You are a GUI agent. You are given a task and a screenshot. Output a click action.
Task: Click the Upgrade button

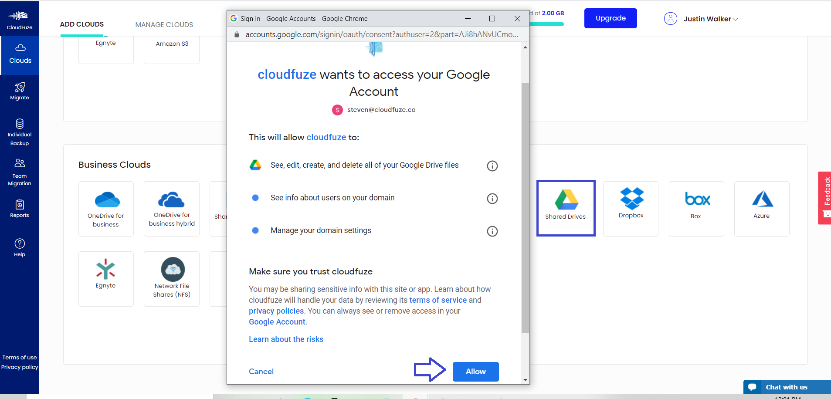610,18
